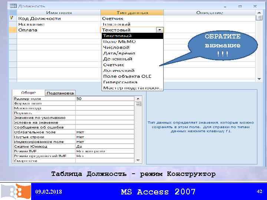The width and height of the screenshot is (267, 200).
Task: Click the Значение по умолчанию value box
Action: pyautogui.click(x=105, y=118)
